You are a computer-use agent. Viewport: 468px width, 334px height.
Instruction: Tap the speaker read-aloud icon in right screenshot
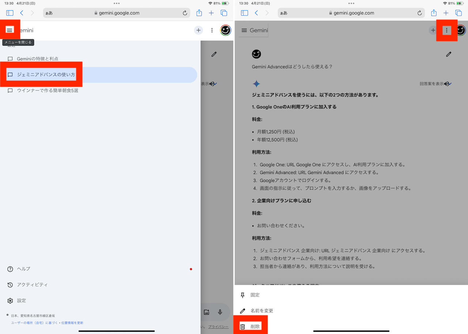[446, 84]
